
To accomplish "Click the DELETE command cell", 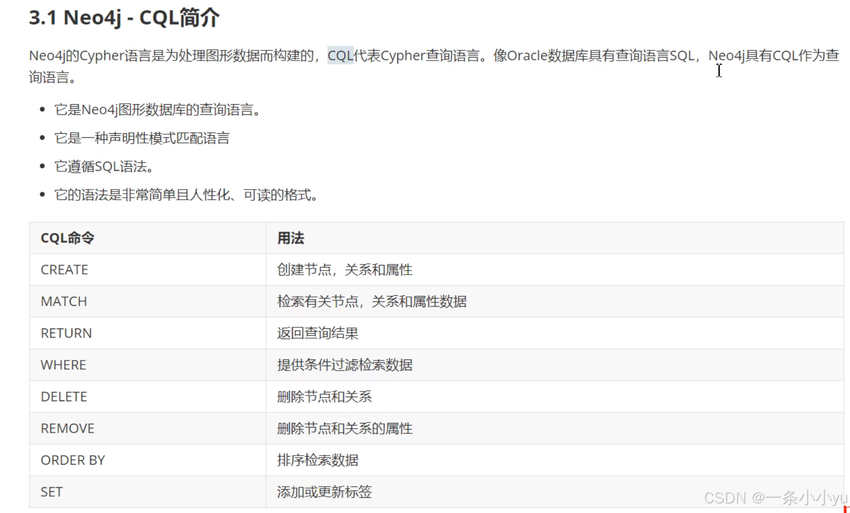I will click(x=148, y=397).
